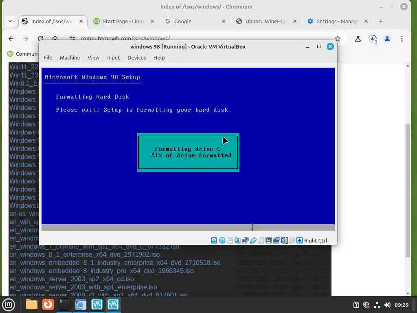Click the greyed mouse integration icon in VirtualBox status bar
The height and width of the screenshot is (313, 417).
coord(292,240)
